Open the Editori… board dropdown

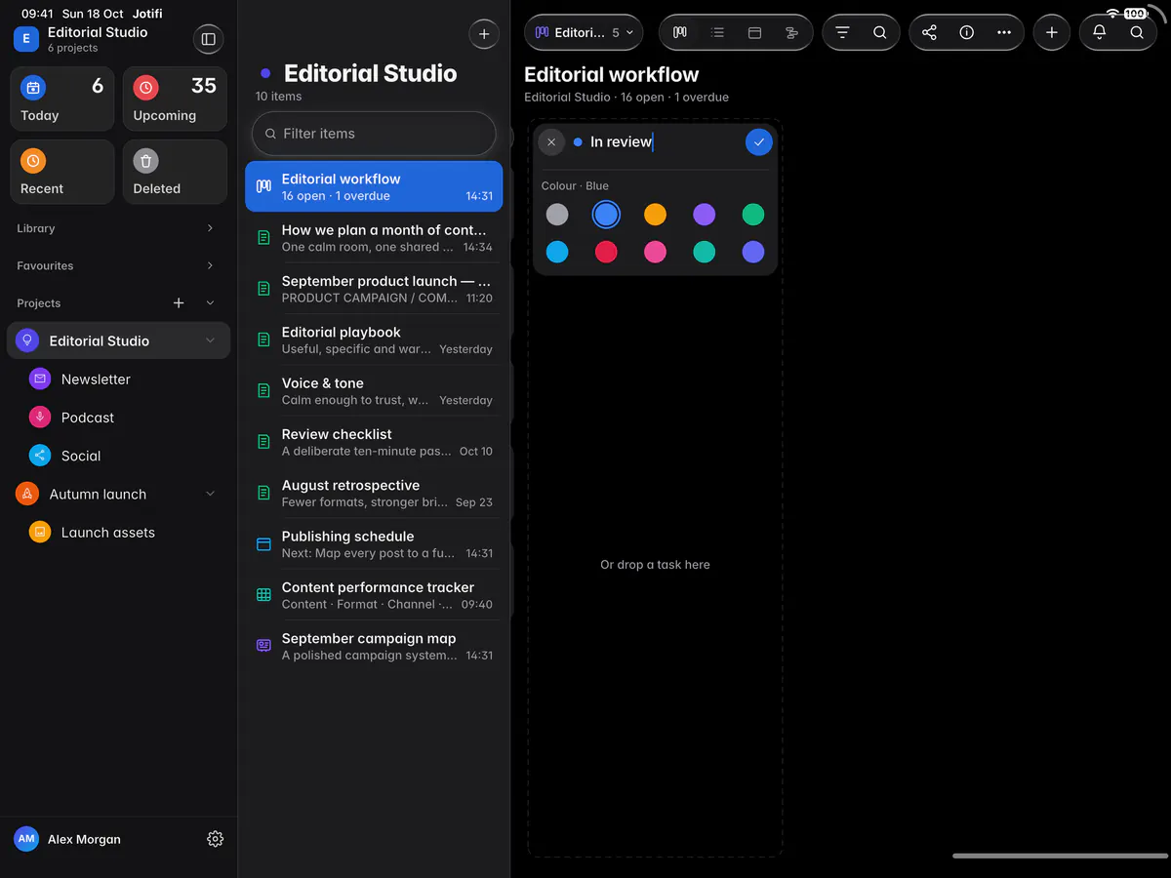tap(584, 32)
